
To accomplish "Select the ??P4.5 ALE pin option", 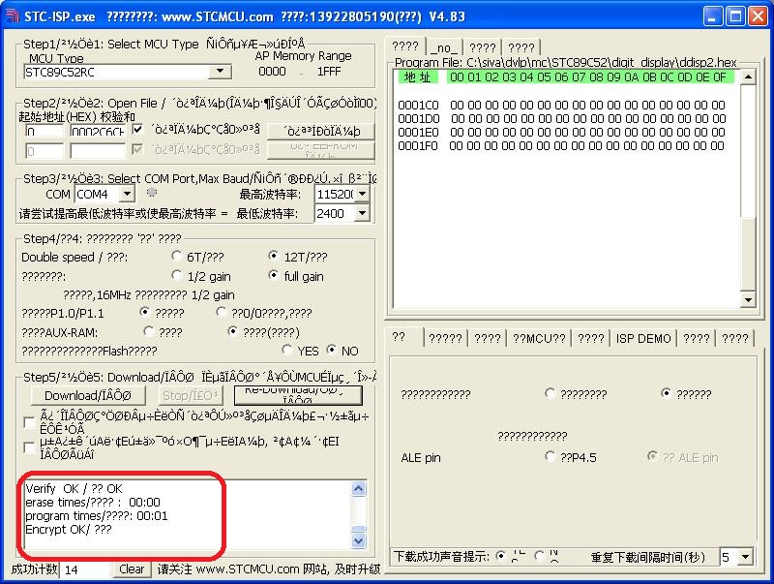I will 550,456.
